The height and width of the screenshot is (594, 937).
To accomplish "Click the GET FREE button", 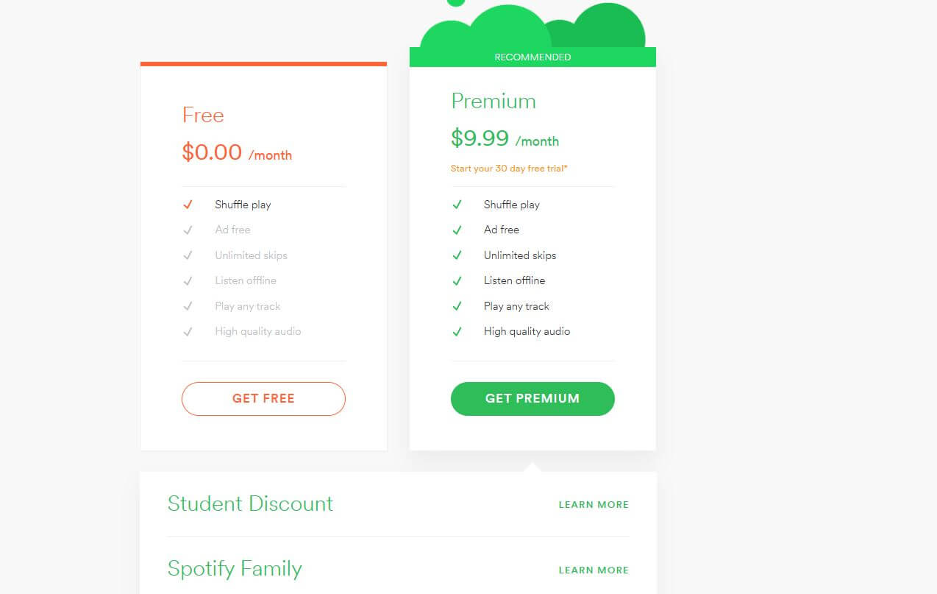I will 263,398.
